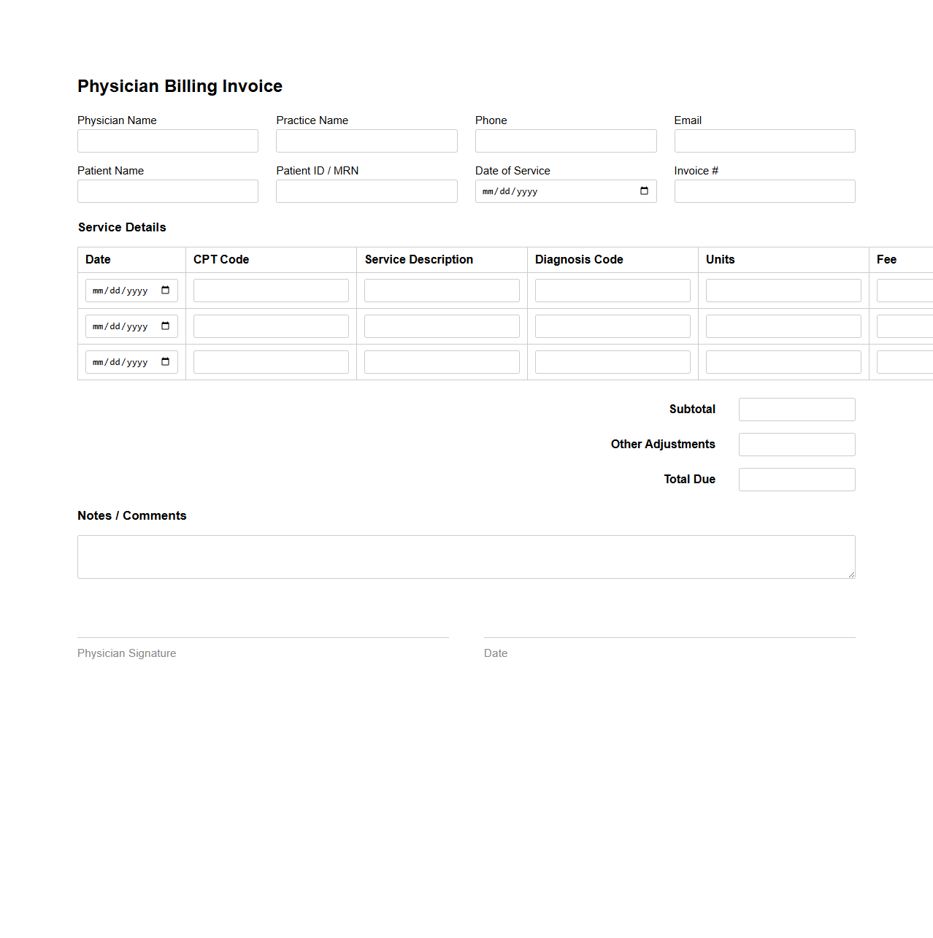Click the Total Due input box

coord(796,479)
